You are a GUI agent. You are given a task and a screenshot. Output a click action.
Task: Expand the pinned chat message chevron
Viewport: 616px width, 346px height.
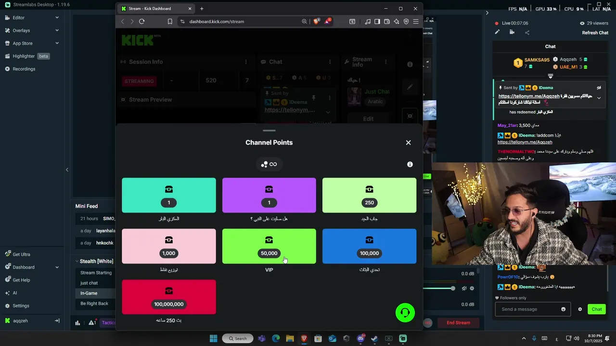pyautogui.click(x=599, y=98)
